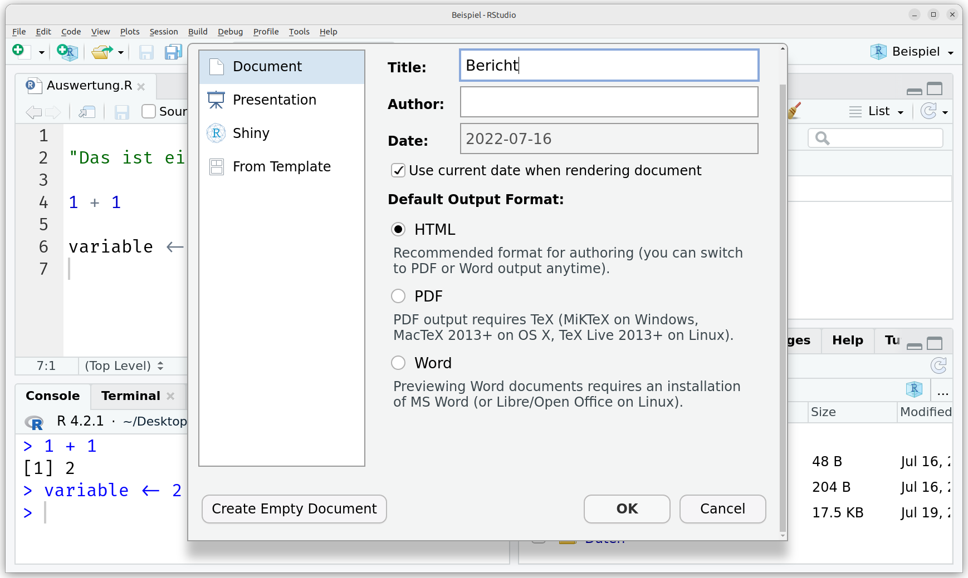The height and width of the screenshot is (578, 968).
Task: Open the List view dropdown
Action: (x=877, y=111)
